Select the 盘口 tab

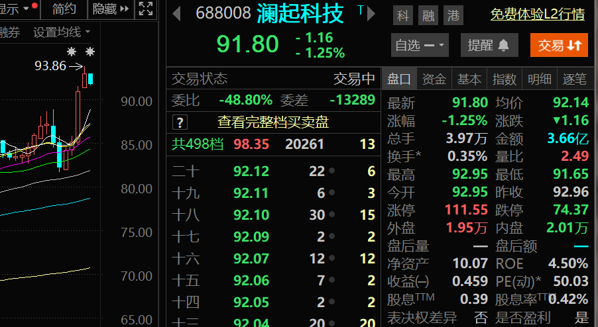tap(399, 79)
